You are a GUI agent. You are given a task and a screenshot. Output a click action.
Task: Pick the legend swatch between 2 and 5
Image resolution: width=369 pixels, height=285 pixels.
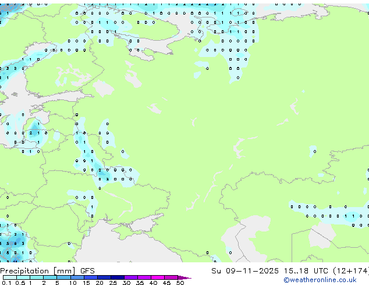pyautogui.click(x=50, y=277)
